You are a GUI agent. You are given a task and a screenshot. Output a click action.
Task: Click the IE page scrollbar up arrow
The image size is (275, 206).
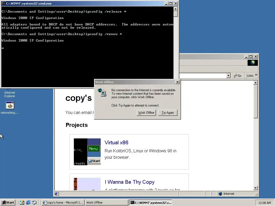256,83
